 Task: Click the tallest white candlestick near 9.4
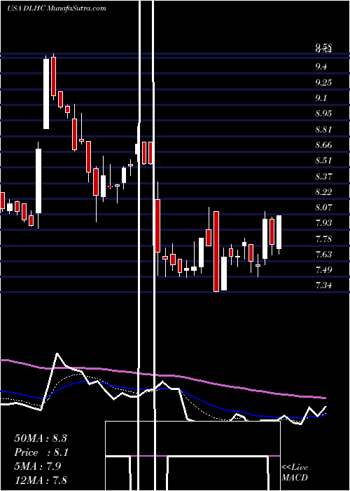(46, 93)
